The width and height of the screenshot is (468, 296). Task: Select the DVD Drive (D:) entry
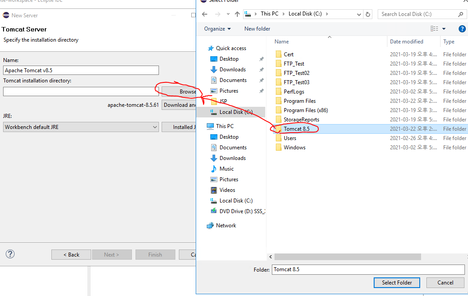click(237, 211)
